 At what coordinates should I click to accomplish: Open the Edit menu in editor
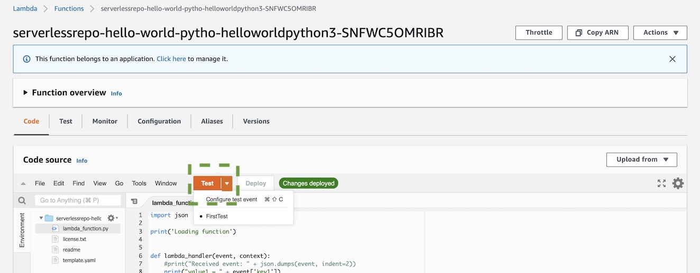(x=59, y=184)
